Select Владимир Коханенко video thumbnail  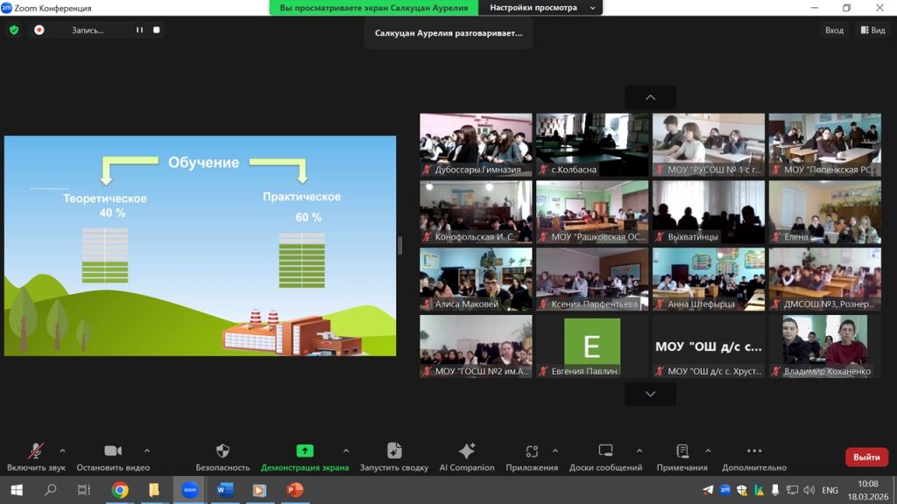coord(824,346)
